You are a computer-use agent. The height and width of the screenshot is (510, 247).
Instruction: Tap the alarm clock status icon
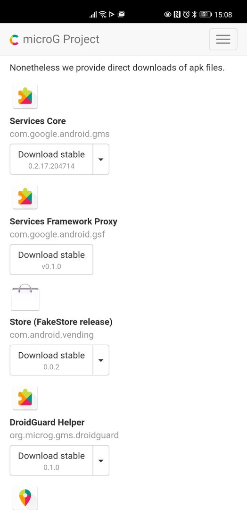pyautogui.click(x=186, y=14)
